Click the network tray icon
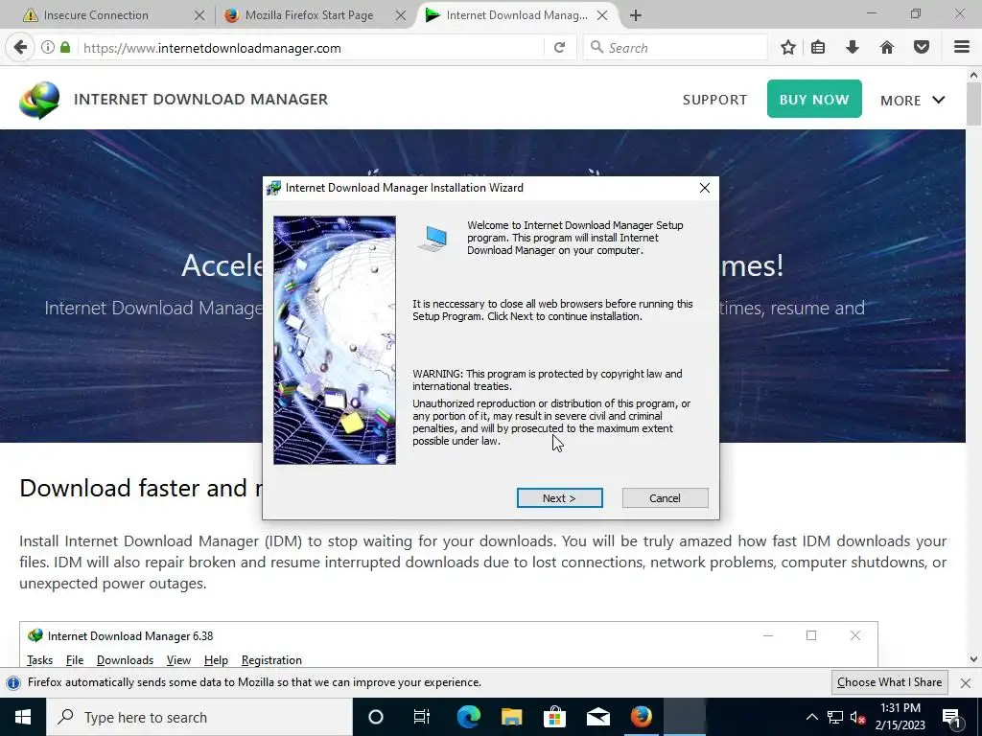This screenshot has height=736, width=982. pos(835,717)
